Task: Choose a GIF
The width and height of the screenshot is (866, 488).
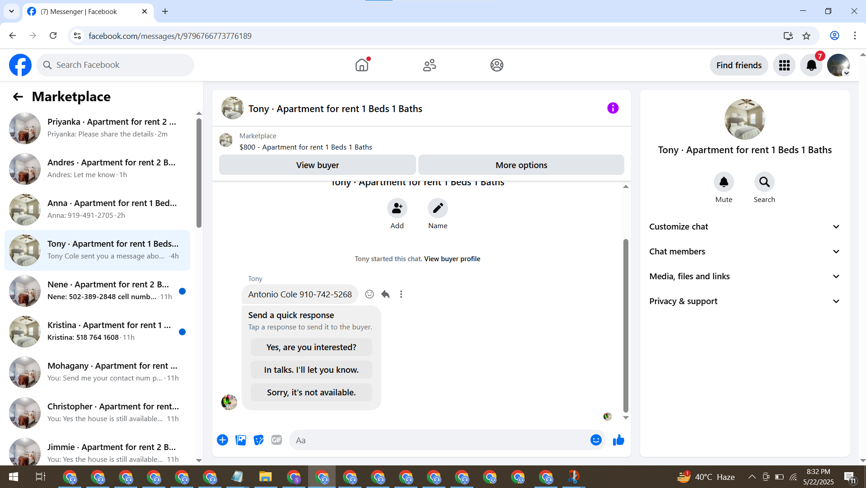Action: pyautogui.click(x=276, y=440)
